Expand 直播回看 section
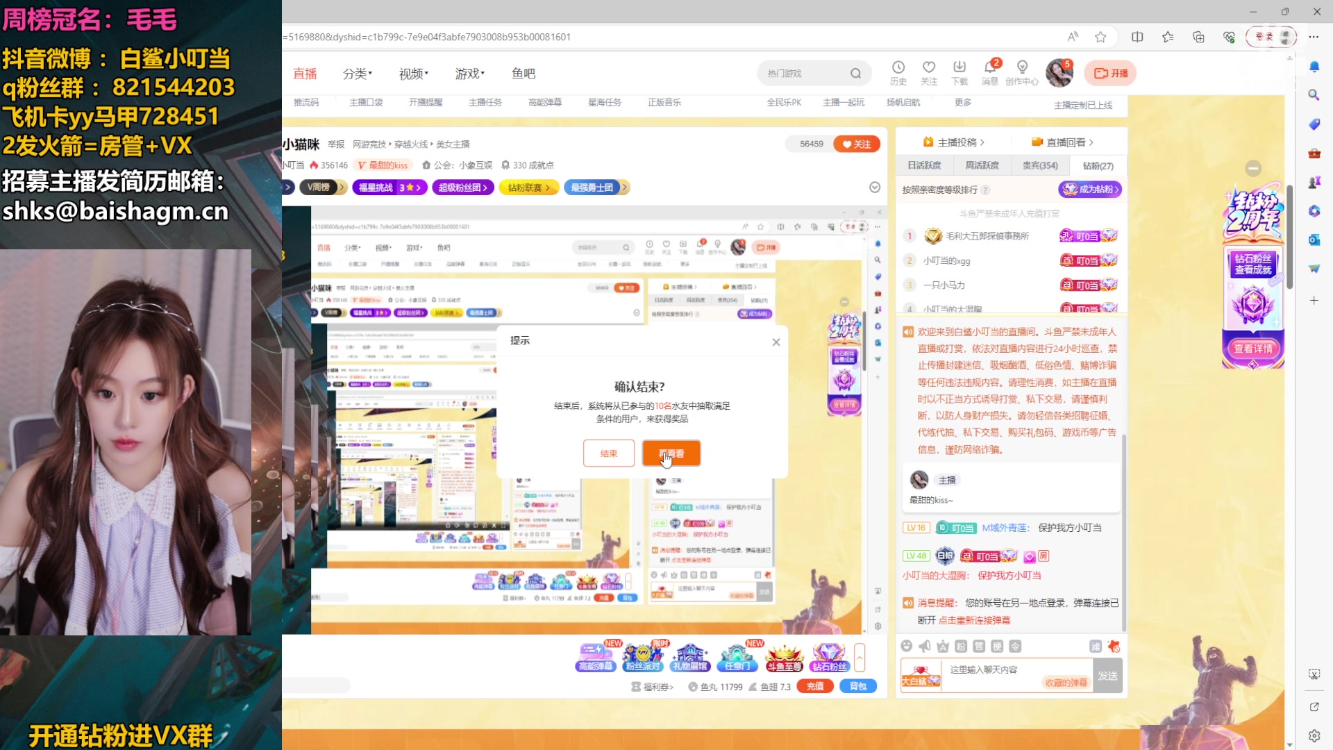The image size is (1333, 750). click(1062, 142)
